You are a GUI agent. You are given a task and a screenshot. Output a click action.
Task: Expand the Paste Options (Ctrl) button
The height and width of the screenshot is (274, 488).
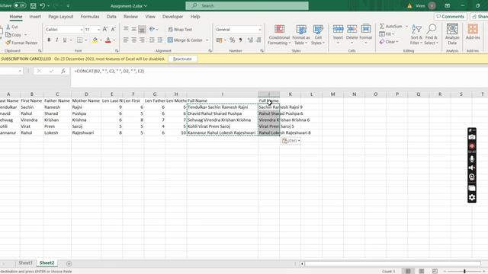[x=291, y=141]
